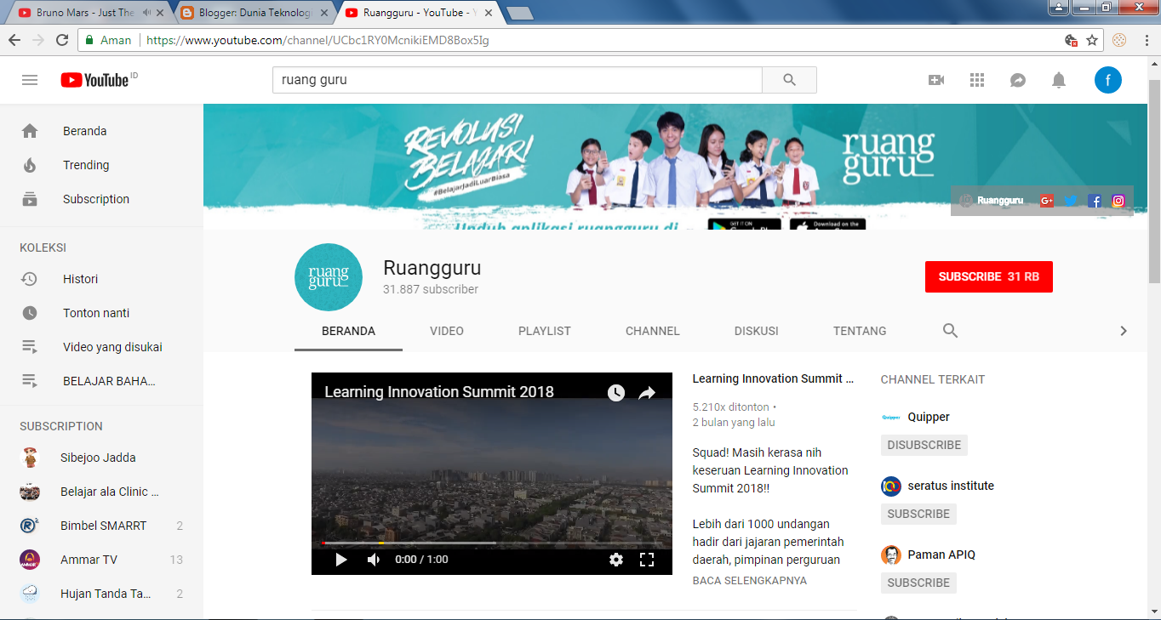Screen dimensions: 1161x620
Task: Switch to Blogger Dunia Teknologi tab
Action: click(253, 13)
